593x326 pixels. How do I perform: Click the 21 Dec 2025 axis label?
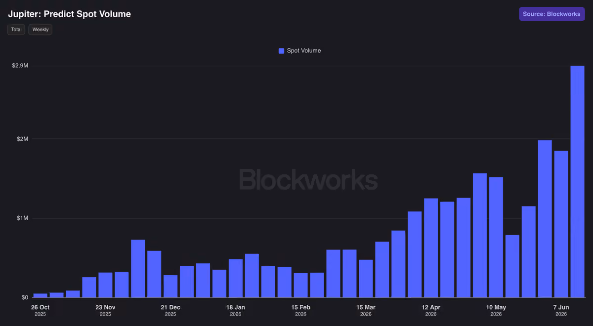170,310
